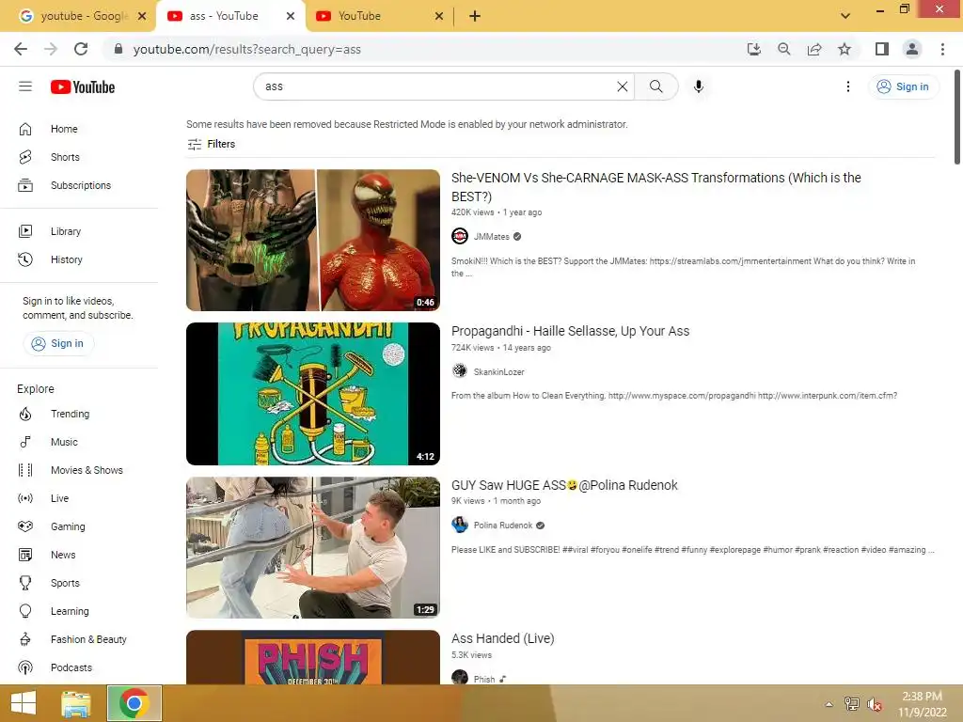Image resolution: width=963 pixels, height=722 pixels.
Task: Open Chrome three-dot menu
Action: [x=942, y=49]
